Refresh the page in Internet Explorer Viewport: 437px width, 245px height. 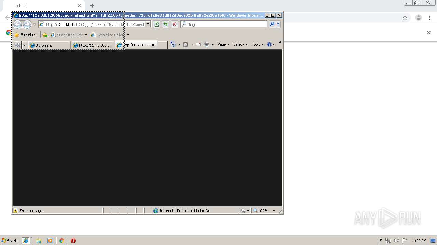point(166,24)
